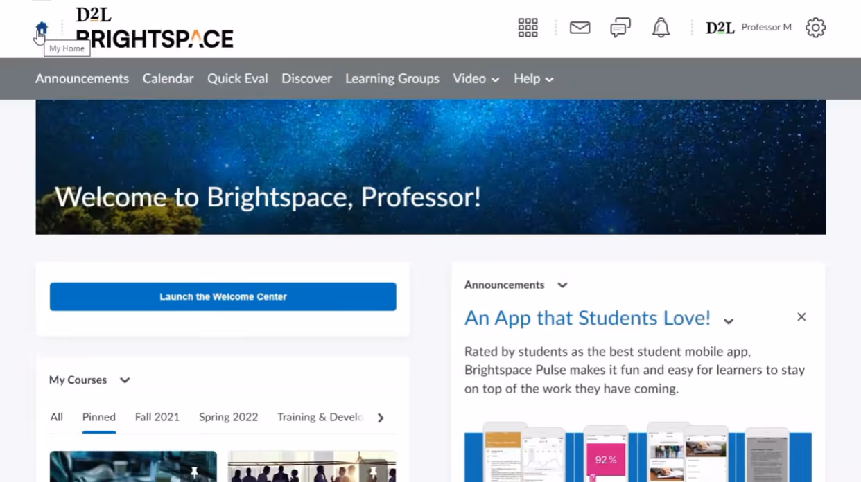Open Calendar in the navbar
This screenshot has height=482, width=861.
168,79
